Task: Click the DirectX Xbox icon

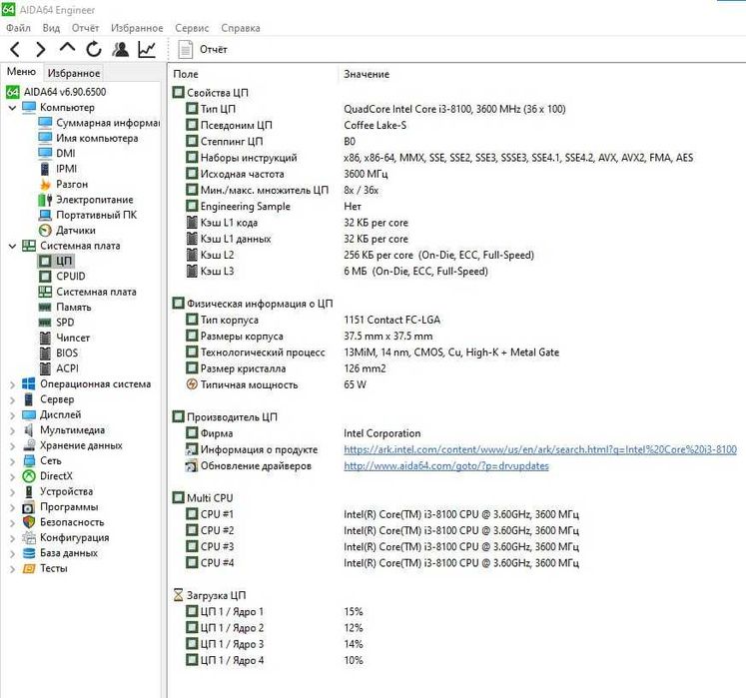Action: (29, 476)
